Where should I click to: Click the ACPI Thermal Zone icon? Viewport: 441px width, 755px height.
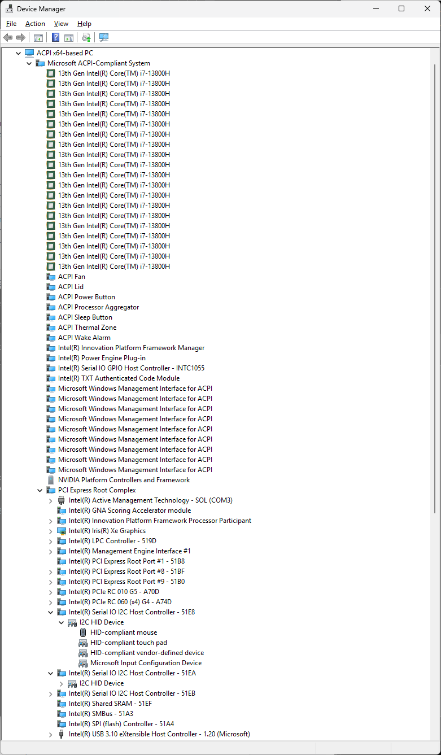click(51, 328)
